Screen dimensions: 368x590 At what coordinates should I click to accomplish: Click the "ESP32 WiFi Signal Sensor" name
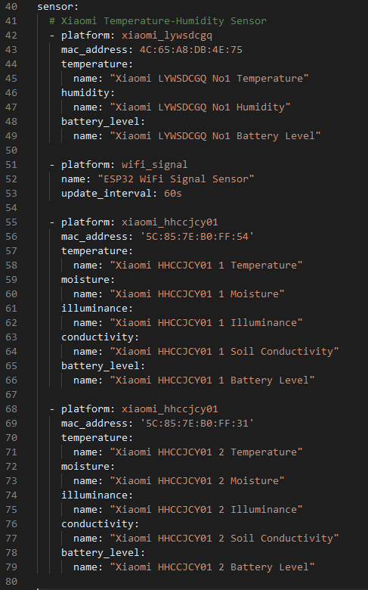coord(176,179)
